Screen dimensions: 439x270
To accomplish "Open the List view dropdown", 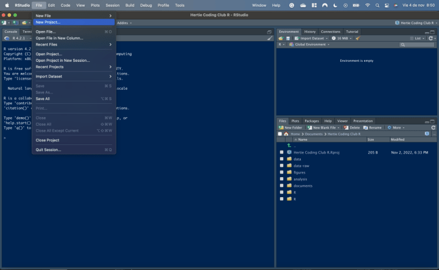I will pos(417,38).
